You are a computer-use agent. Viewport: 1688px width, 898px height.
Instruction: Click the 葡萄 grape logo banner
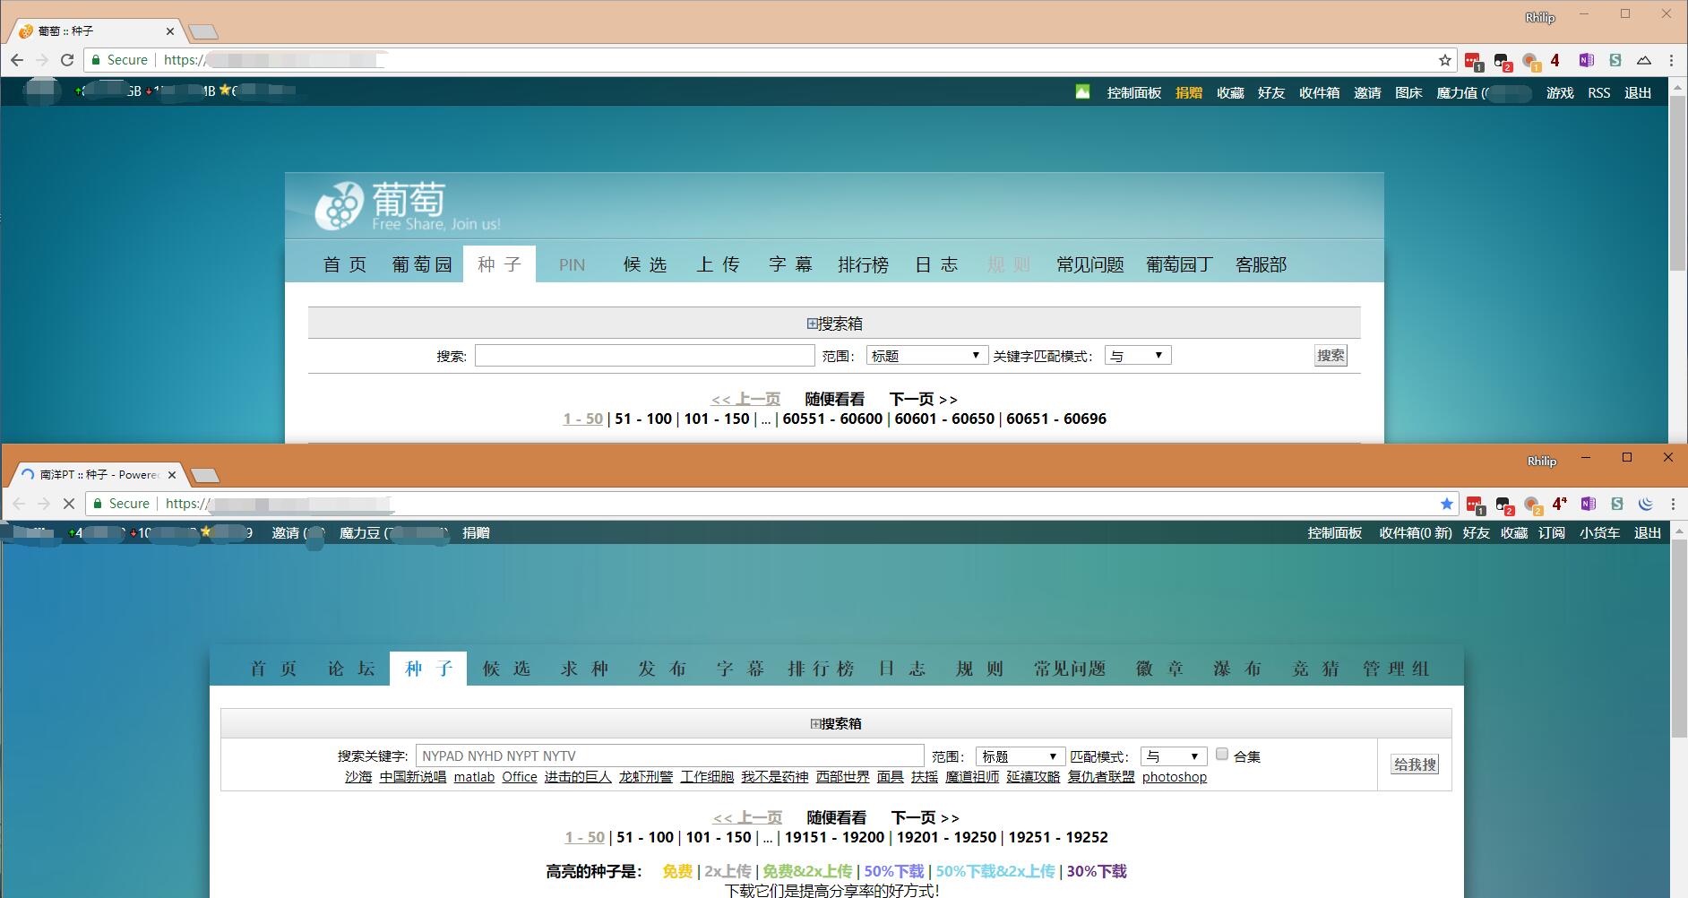click(408, 206)
